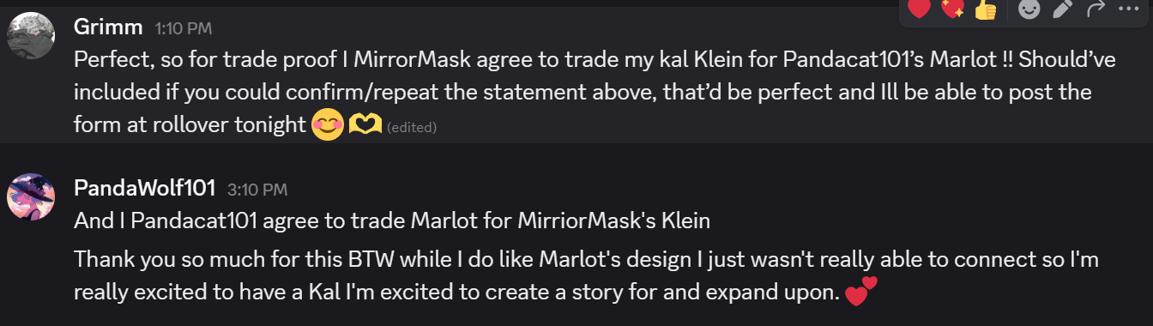Click the heart hands emoji in Grimm's message
The height and width of the screenshot is (326, 1153).
365,125
